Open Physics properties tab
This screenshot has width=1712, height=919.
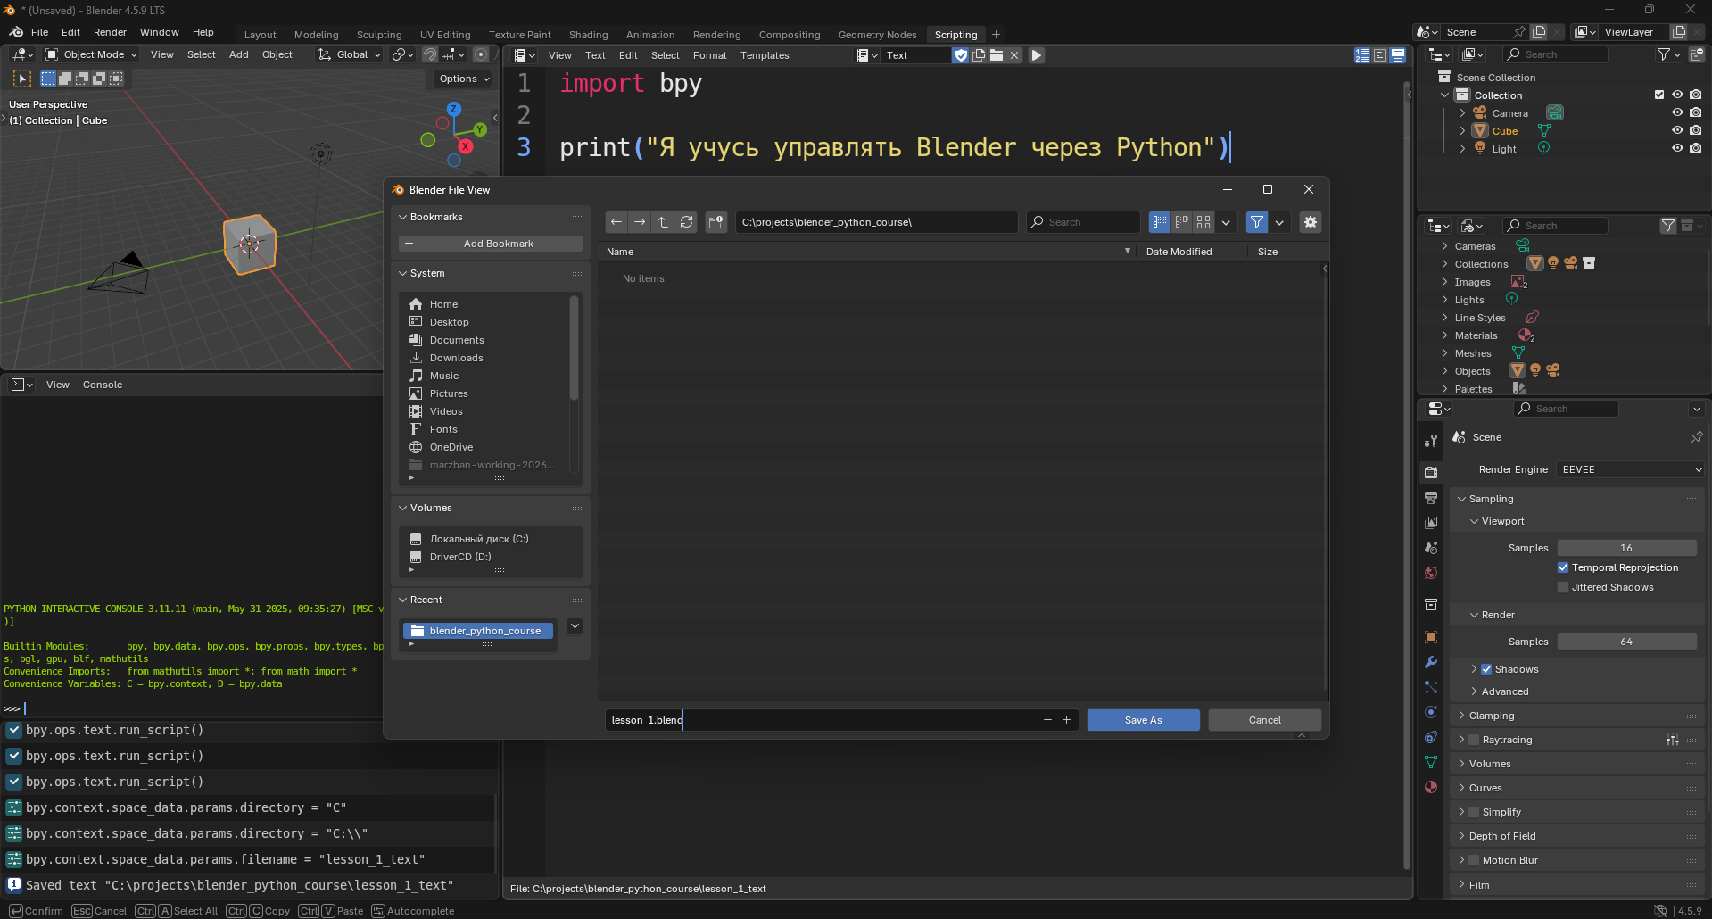1431,712
